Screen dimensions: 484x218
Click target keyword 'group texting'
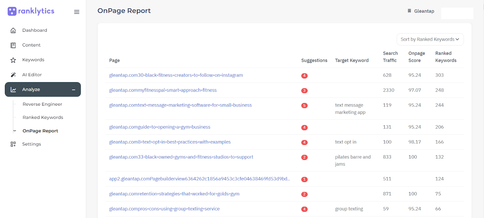(349, 209)
